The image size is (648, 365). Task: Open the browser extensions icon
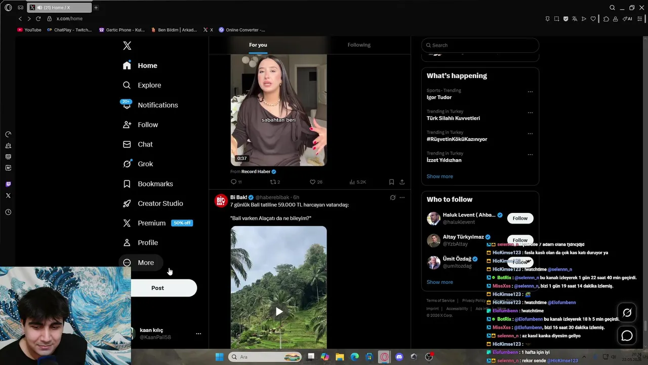(x=606, y=19)
